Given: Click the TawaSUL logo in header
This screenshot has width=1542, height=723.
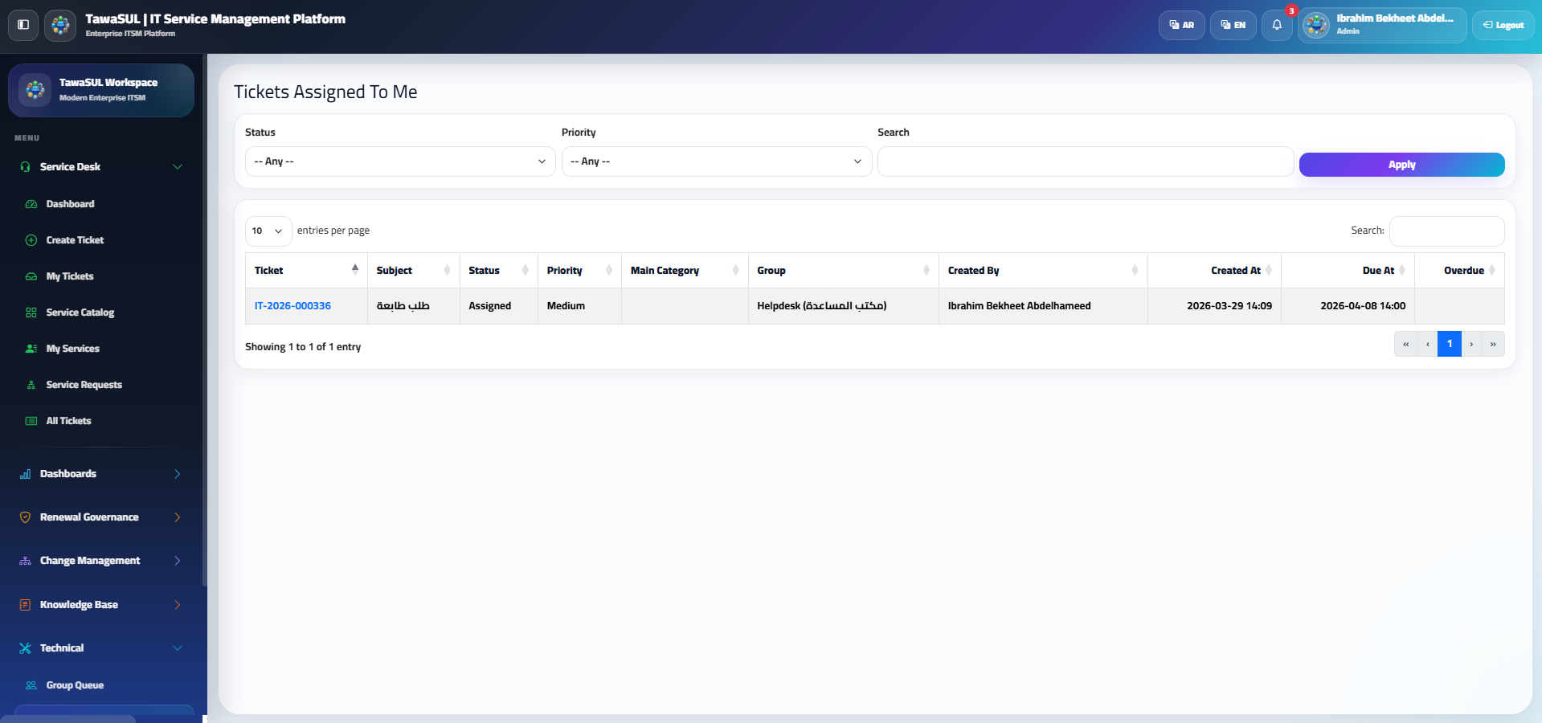Looking at the screenshot, I should coord(60,26).
